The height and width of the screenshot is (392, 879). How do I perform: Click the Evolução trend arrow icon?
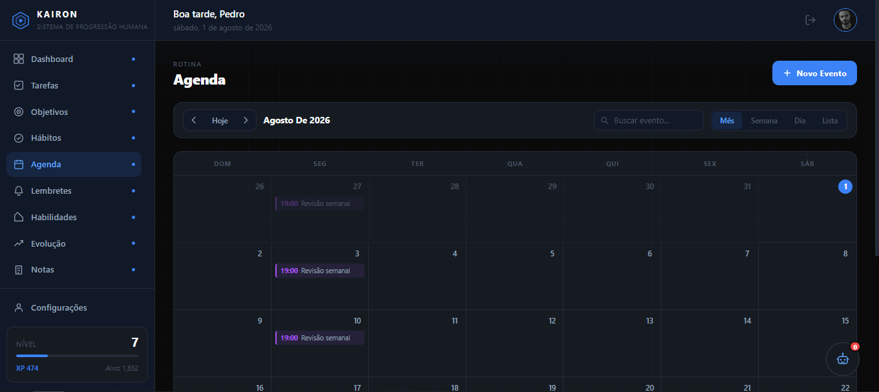19,243
